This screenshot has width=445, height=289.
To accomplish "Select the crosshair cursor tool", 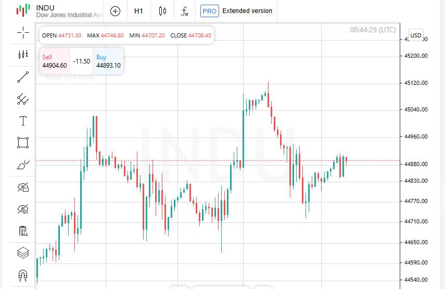I will pyautogui.click(x=23, y=33).
